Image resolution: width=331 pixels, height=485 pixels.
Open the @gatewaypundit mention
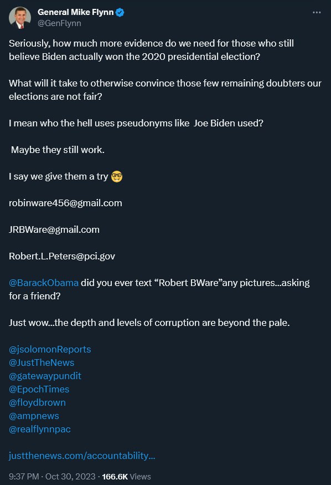(x=45, y=376)
